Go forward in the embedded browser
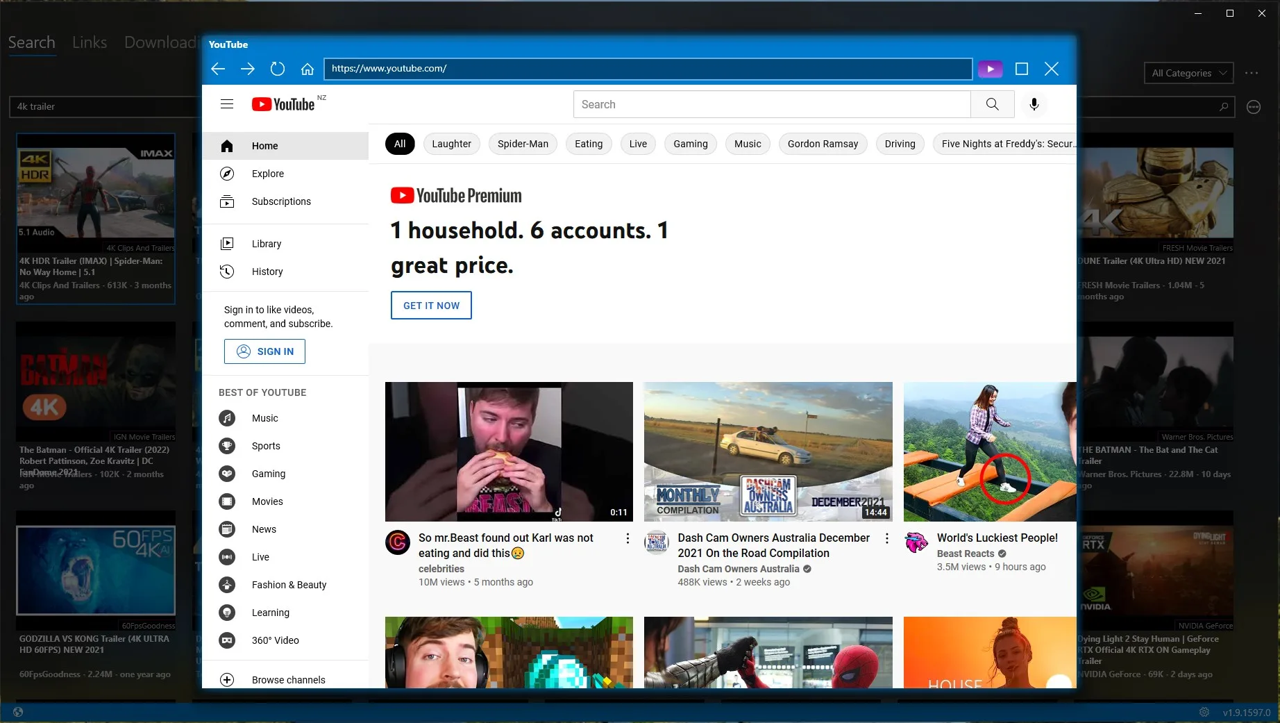 pyautogui.click(x=248, y=69)
